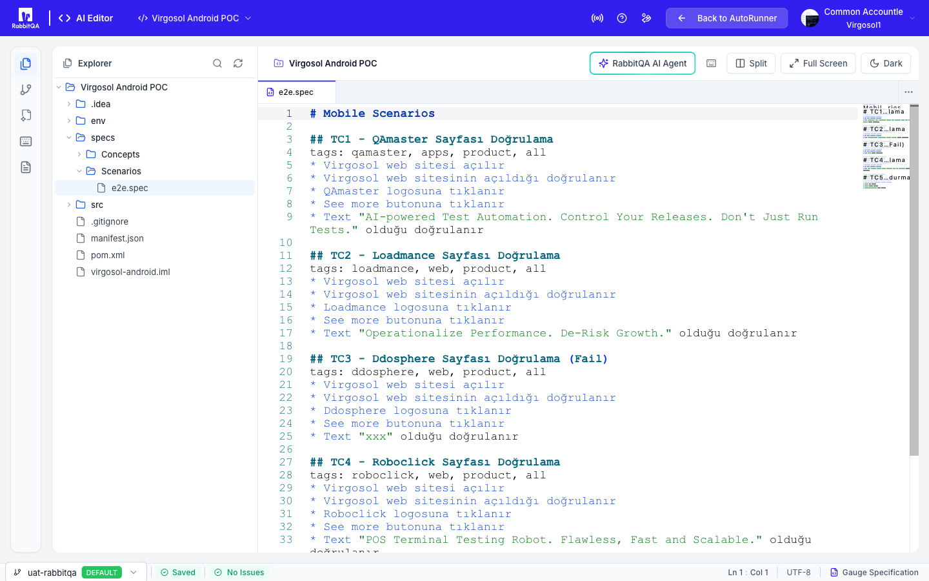Viewport: 929px width, 581px height.
Task: Click the UTF-8 encoding status entry
Action: [799, 573]
